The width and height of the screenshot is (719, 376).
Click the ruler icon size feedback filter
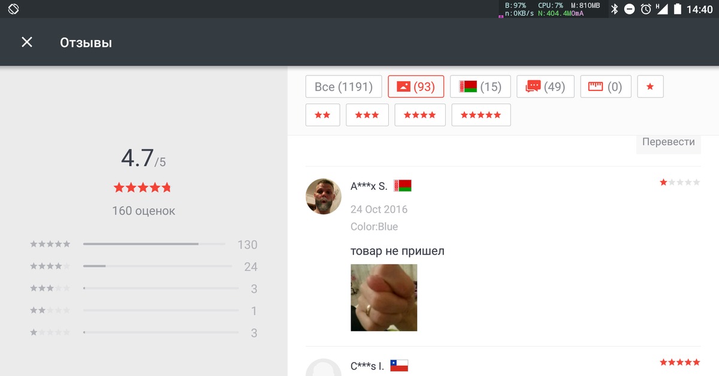(606, 86)
